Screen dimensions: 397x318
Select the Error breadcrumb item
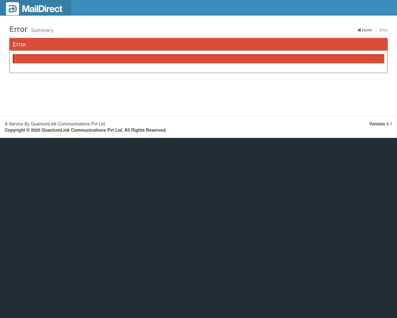[x=383, y=30]
